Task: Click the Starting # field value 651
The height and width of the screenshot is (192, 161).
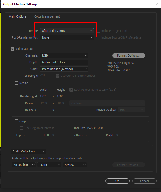Action: coord(43,76)
